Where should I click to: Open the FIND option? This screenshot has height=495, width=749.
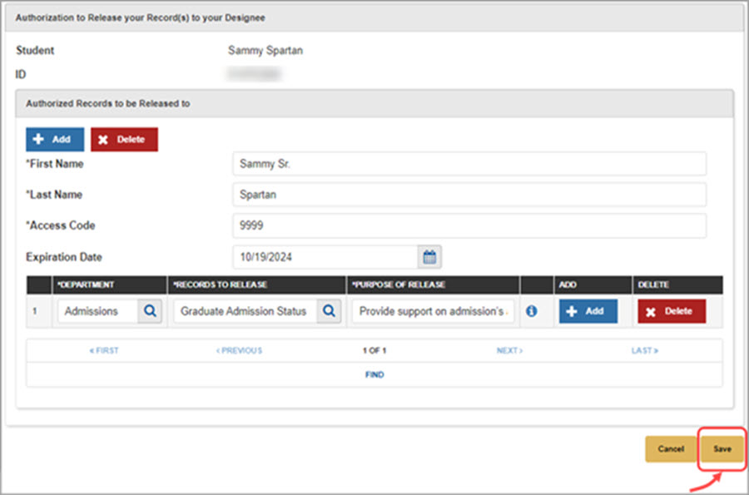click(x=374, y=374)
